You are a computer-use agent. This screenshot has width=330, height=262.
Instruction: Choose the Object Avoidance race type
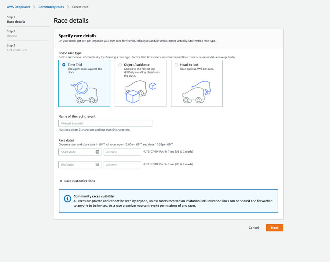point(120,65)
